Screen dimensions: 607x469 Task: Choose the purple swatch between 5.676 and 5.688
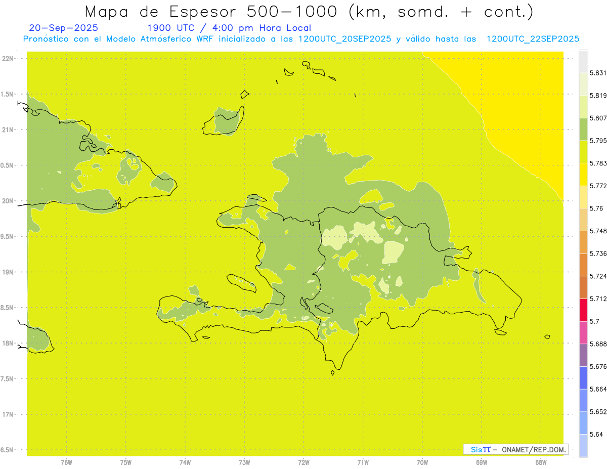583,355
